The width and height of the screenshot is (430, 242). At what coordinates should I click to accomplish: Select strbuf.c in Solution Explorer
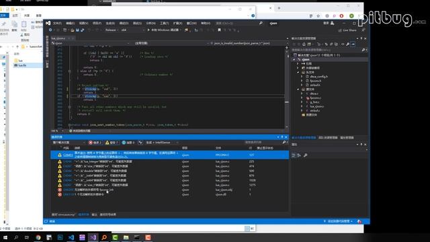pyautogui.click(x=314, y=110)
